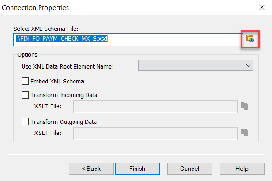This screenshot has height=181, width=272.
Task: Click outgoing XSLT file browse icon
Action: 244,133
